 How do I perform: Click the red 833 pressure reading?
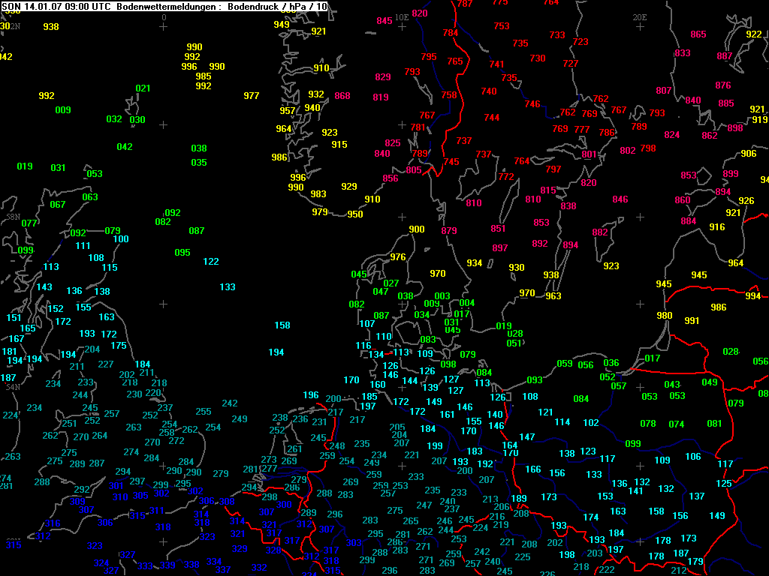(x=683, y=53)
